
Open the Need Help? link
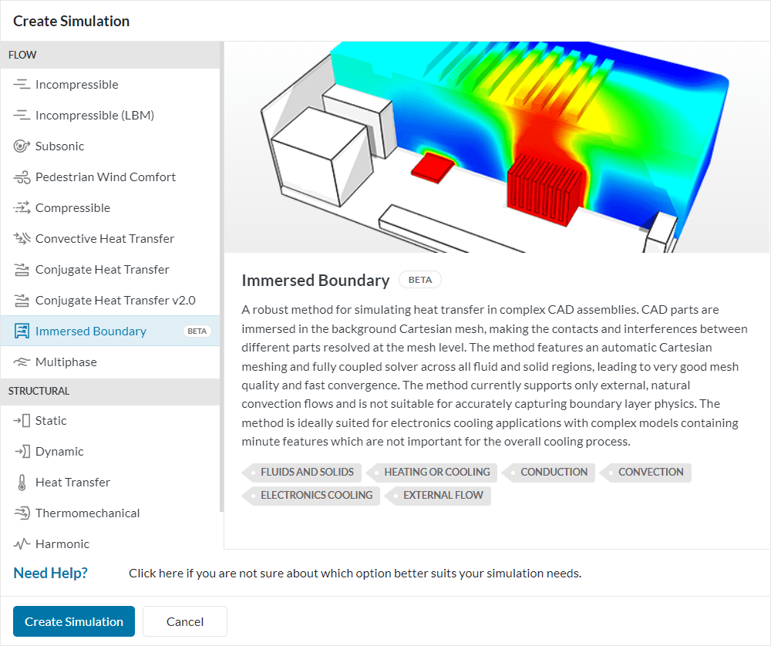pos(50,573)
